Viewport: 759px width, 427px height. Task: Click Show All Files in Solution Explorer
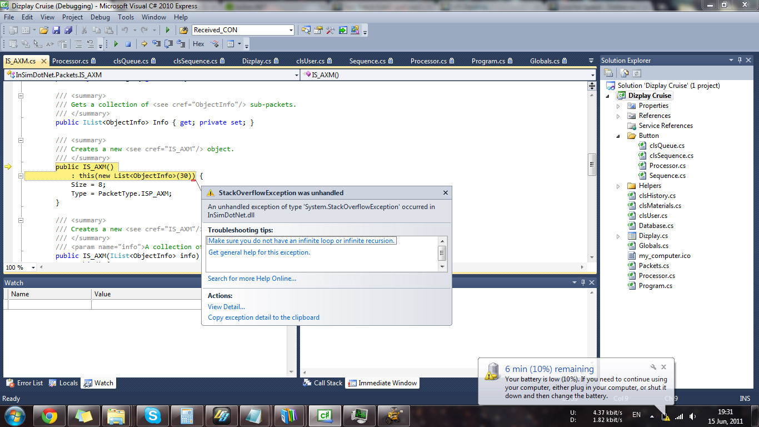click(624, 73)
